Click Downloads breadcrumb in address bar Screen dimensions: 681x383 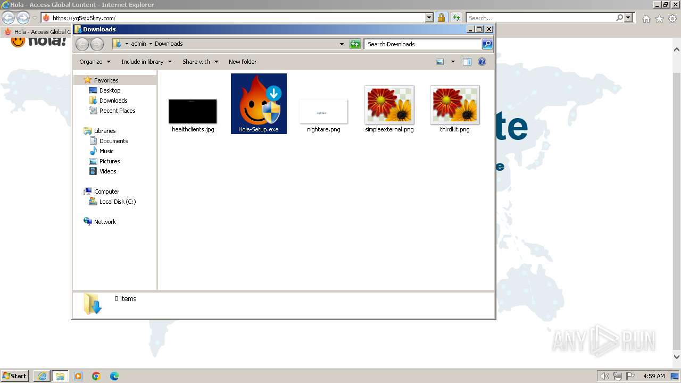click(x=169, y=44)
